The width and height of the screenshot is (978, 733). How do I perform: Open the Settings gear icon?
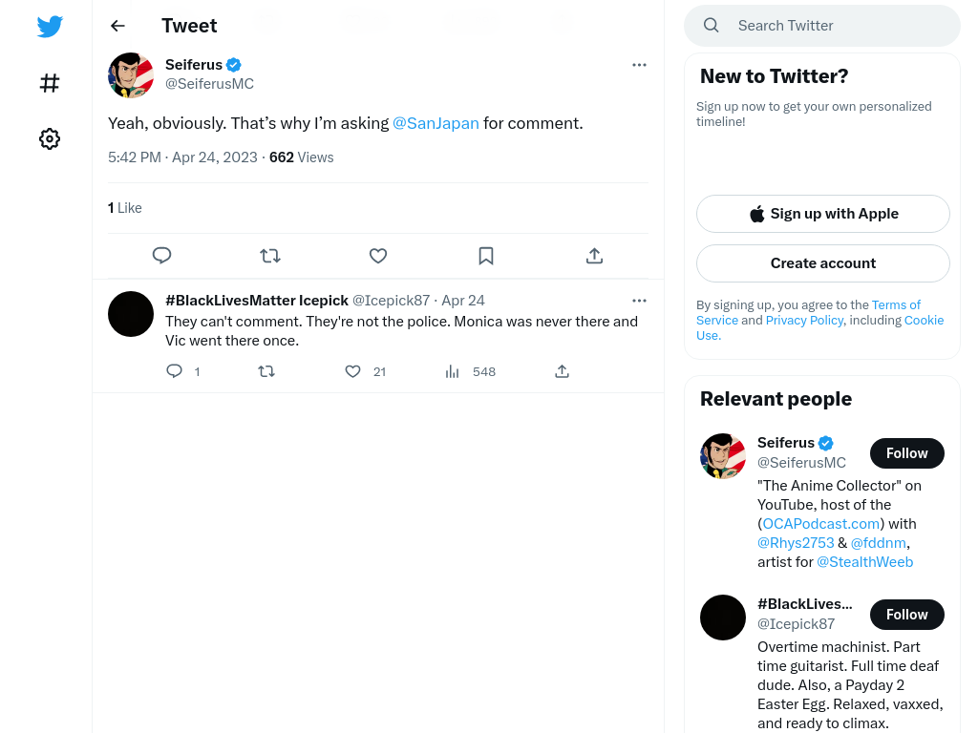click(x=50, y=138)
